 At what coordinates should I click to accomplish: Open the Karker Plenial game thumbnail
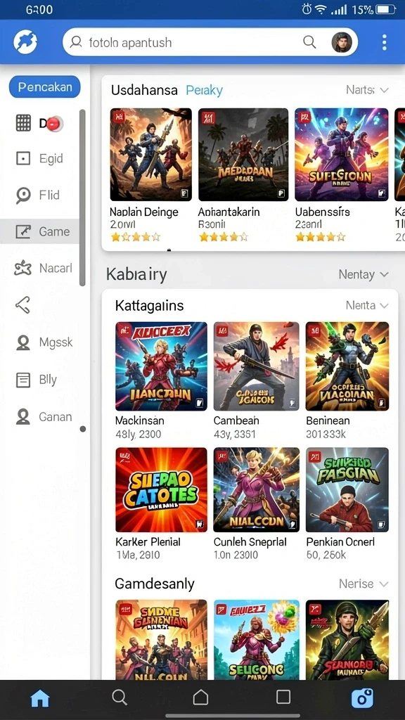tap(161, 490)
